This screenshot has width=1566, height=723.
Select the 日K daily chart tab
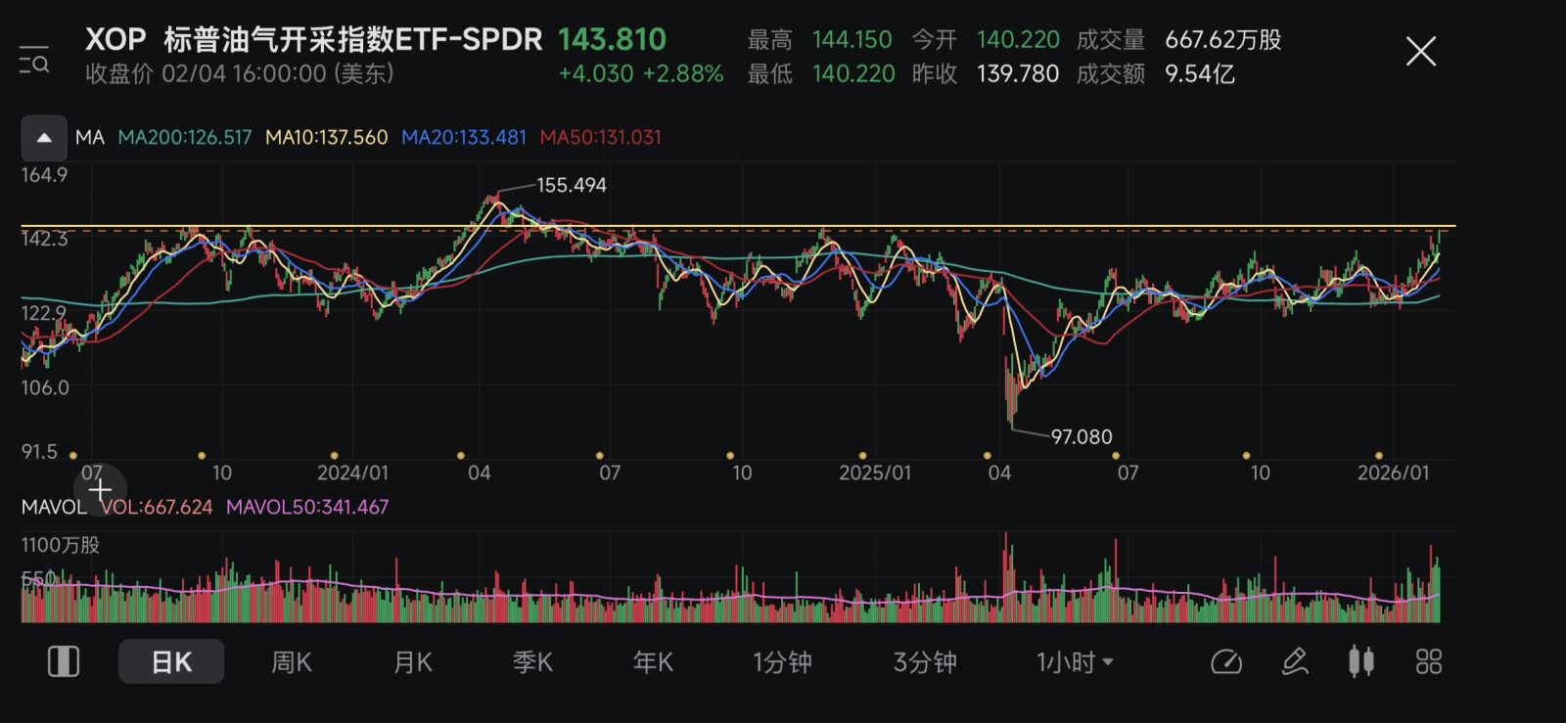coord(171,662)
